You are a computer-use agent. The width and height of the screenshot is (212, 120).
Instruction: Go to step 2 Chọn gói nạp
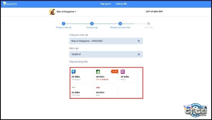point(92,25)
